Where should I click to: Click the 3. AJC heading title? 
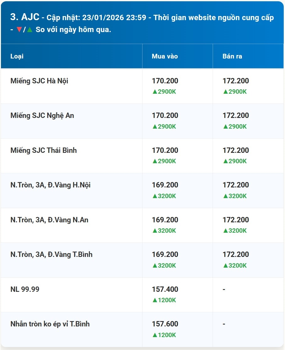(25, 17)
